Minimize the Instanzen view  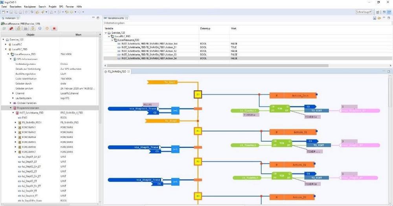(x=93, y=18)
